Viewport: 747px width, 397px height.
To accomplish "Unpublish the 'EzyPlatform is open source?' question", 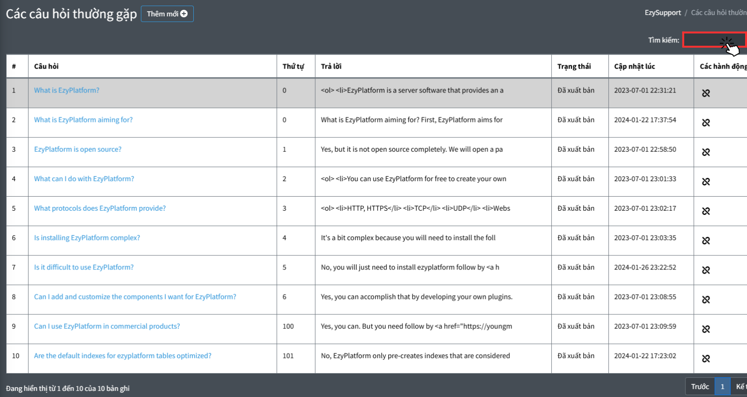I will tap(706, 152).
